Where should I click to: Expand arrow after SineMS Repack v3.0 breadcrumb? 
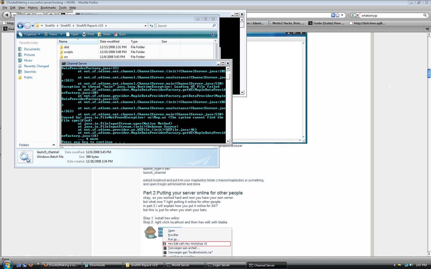[106, 26]
